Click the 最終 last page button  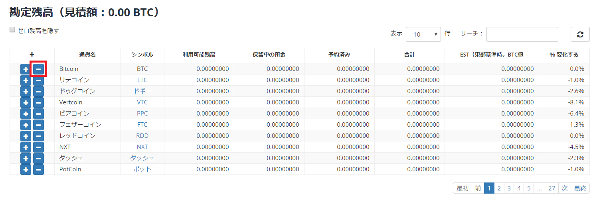[580, 188]
